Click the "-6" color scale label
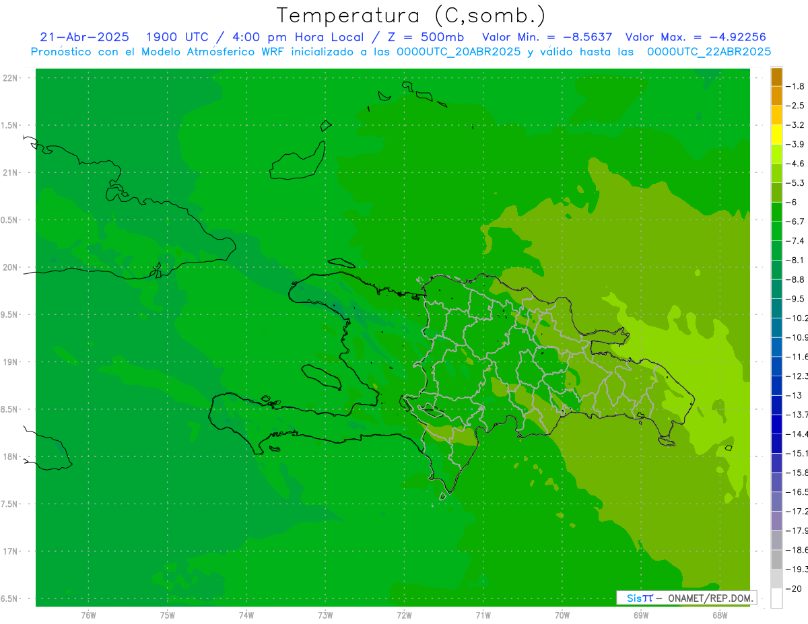 coord(792,202)
